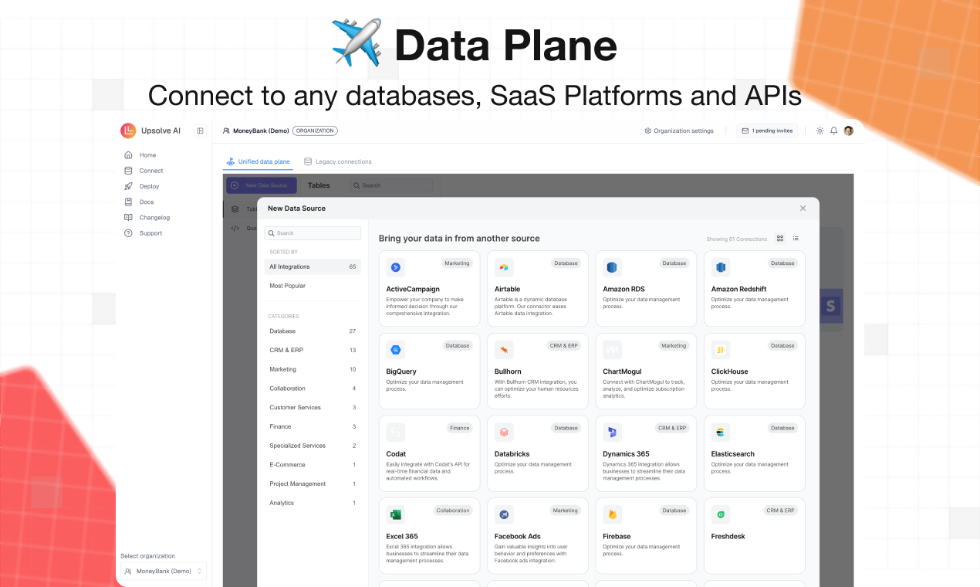This screenshot has width=980, height=587.
Task: Open Organization settings
Action: point(679,131)
